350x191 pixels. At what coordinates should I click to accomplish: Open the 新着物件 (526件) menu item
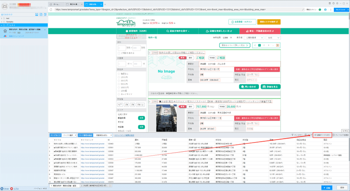tap(136, 31)
